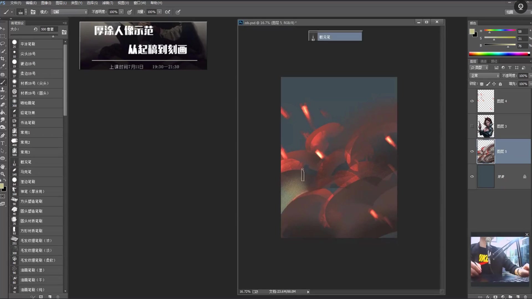Select the Crop tool
Viewport: 532px width, 299px height.
tap(3, 58)
